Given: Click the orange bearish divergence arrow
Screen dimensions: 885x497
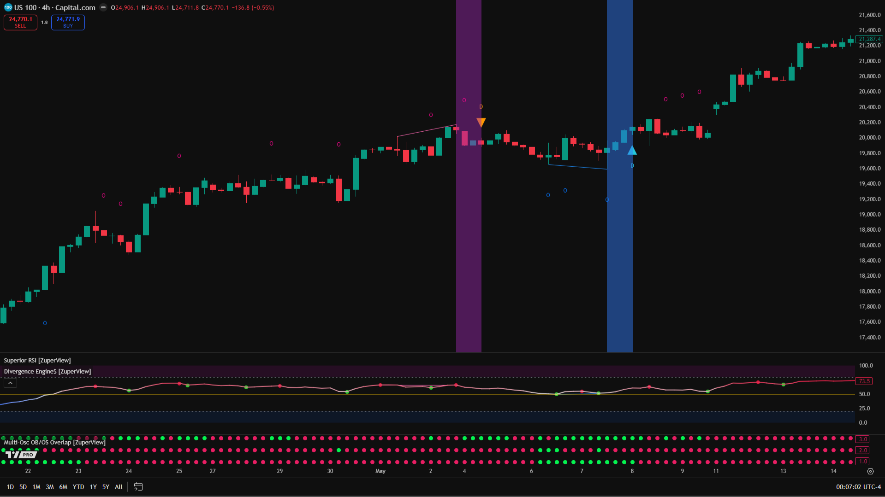Looking at the screenshot, I should (x=481, y=123).
